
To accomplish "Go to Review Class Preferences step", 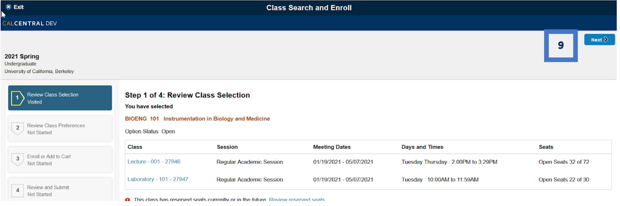I will pyautogui.click(x=60, y=129).
